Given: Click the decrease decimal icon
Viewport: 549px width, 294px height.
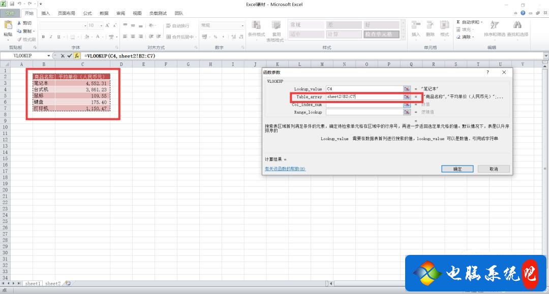Looking at the screenshot, I should click(241, 37).
